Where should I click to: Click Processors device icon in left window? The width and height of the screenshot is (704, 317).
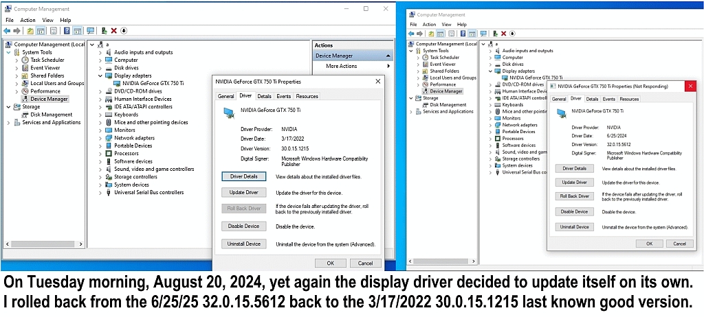pos(108,153)
